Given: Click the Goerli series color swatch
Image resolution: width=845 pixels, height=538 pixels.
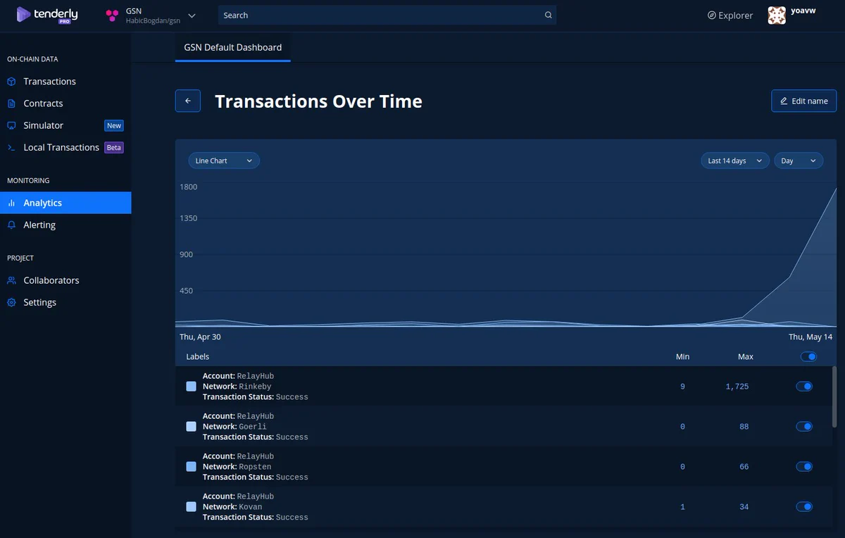Looking at the screenshot, I should (191, 427).
